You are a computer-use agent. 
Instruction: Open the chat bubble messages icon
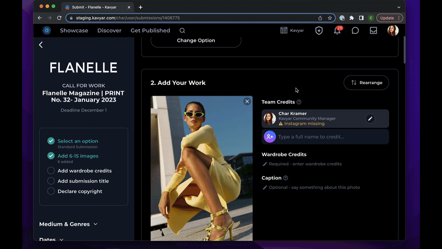pyautogui.click(x=355, y=30)
